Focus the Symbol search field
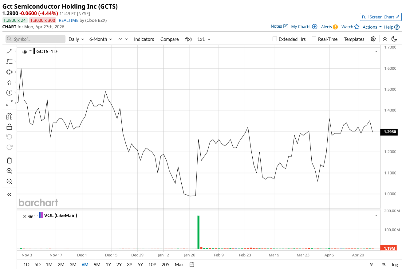Screen dimensions: 402x269 tap(36, 39)
